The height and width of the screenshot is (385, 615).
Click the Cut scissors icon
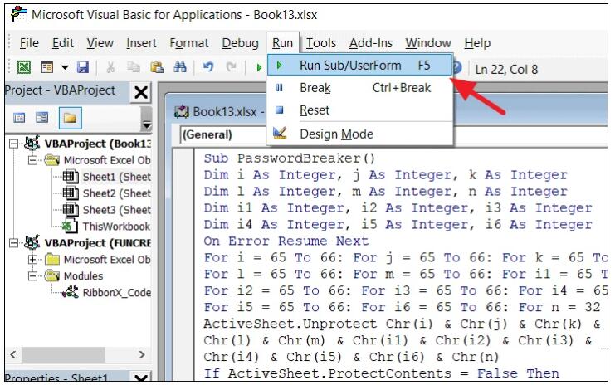(x=110, y=67)
